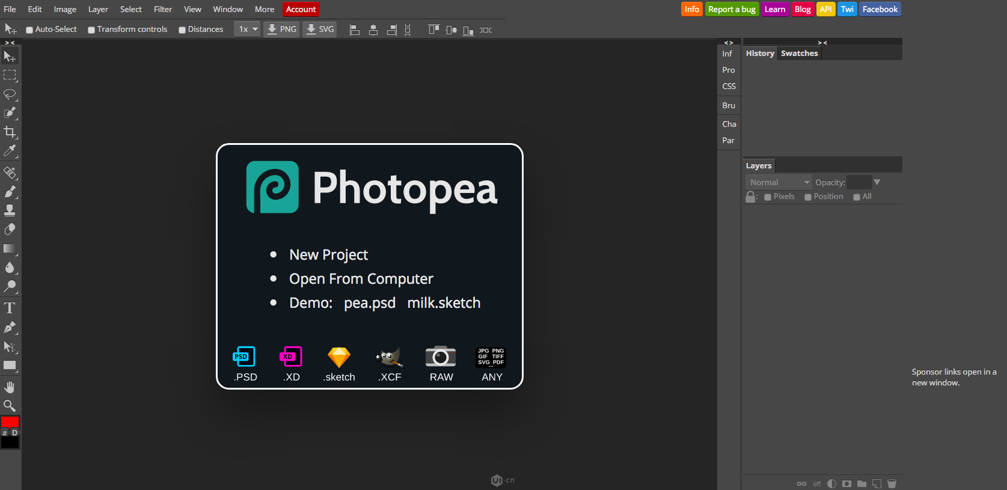The height and width of the screenshot is (490, 1007).
Task: Click the red Account button
Action: [301, 9]
